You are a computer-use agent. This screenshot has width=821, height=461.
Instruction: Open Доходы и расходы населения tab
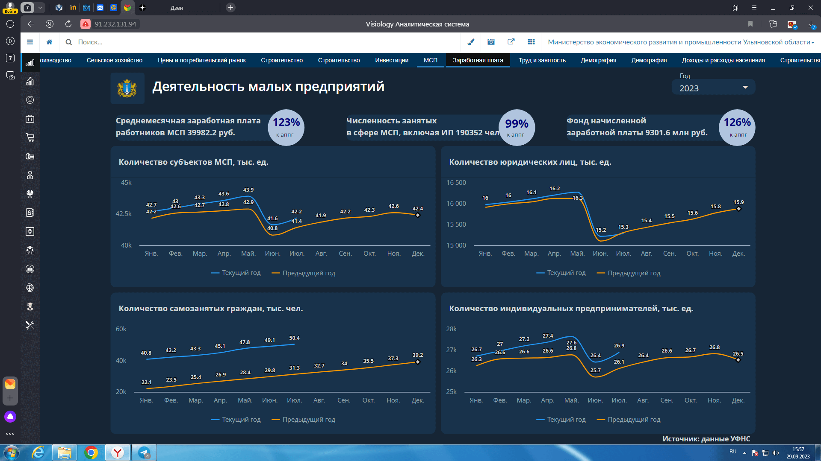[723, 60]
